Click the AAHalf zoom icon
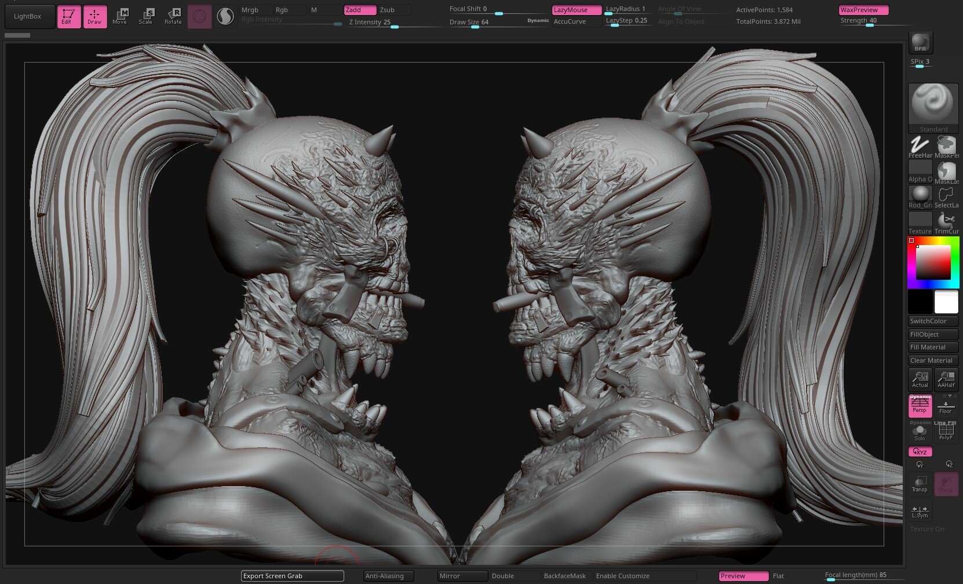The width and height of the screenshot is (963, 584). tap(946, 379)
